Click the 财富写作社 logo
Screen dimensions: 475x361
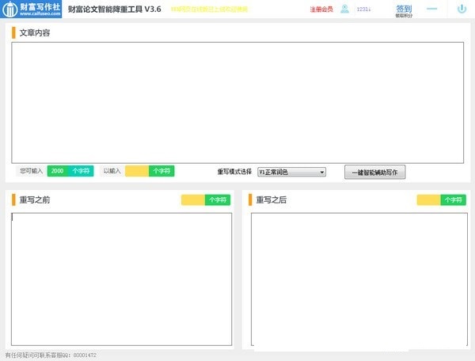[x=31, y=9]
